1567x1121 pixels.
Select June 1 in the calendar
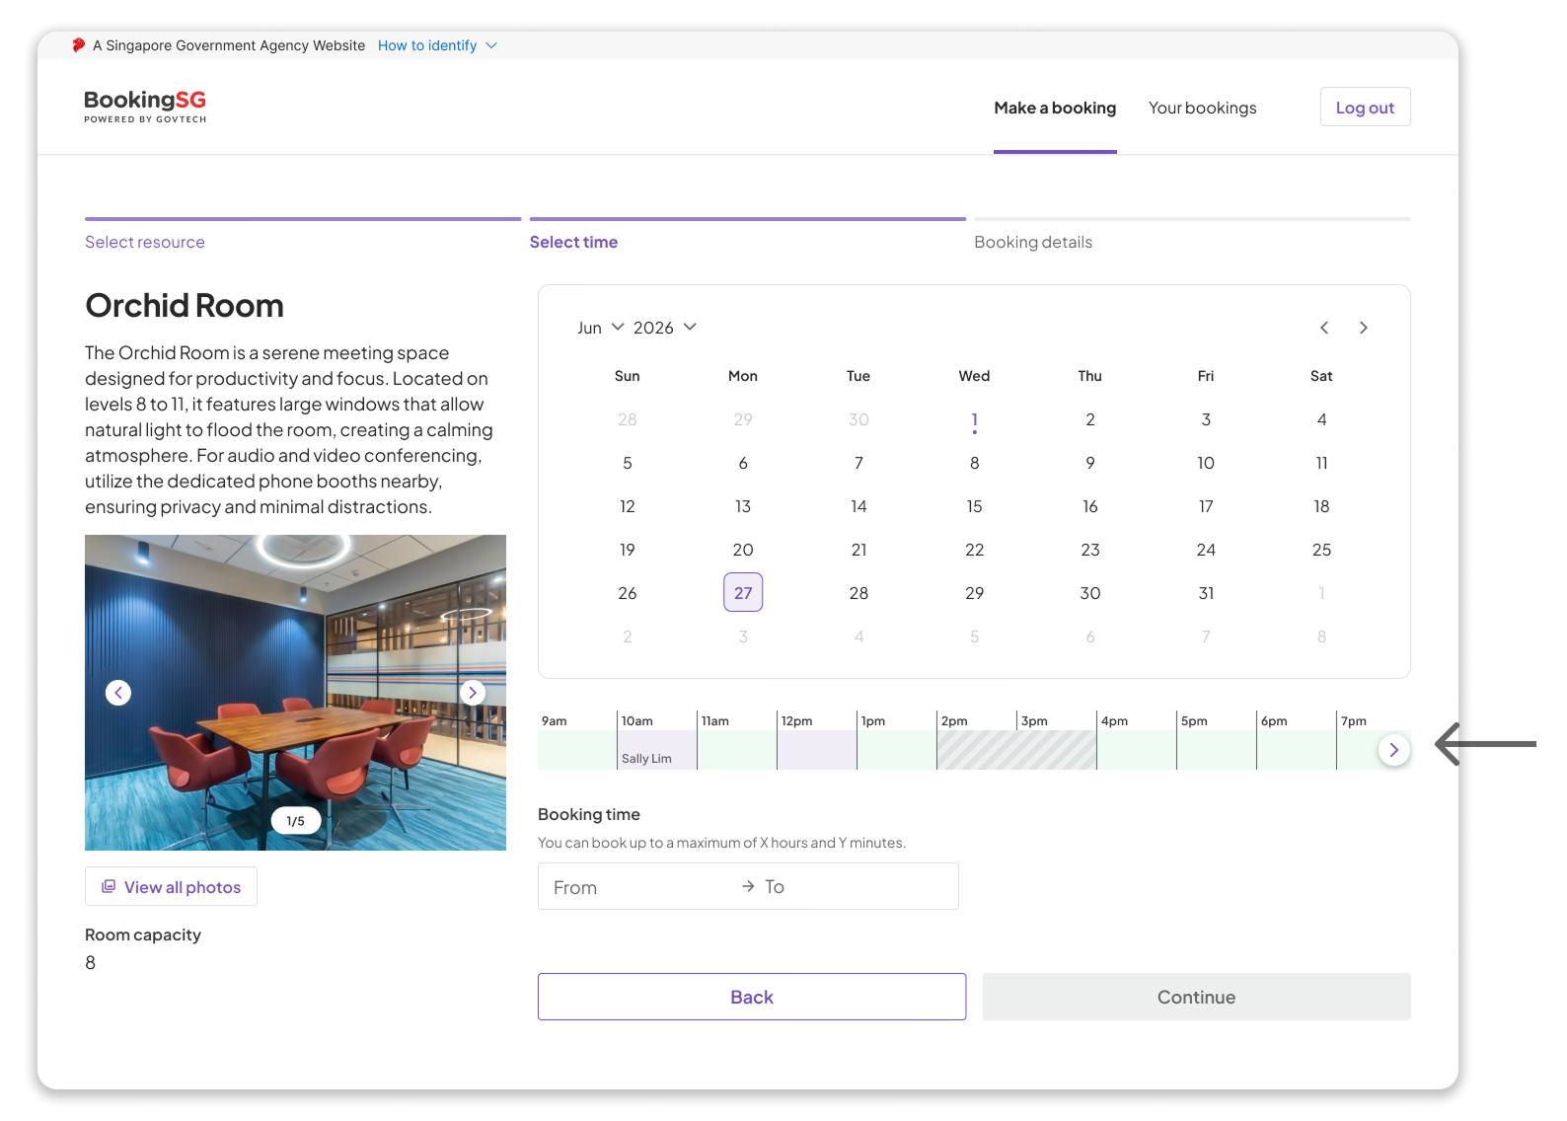click(974, 419)
